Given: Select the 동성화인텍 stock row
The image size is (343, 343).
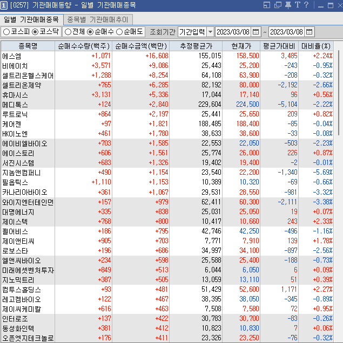Looking at the screenshot, I should (x=167, y=328).
